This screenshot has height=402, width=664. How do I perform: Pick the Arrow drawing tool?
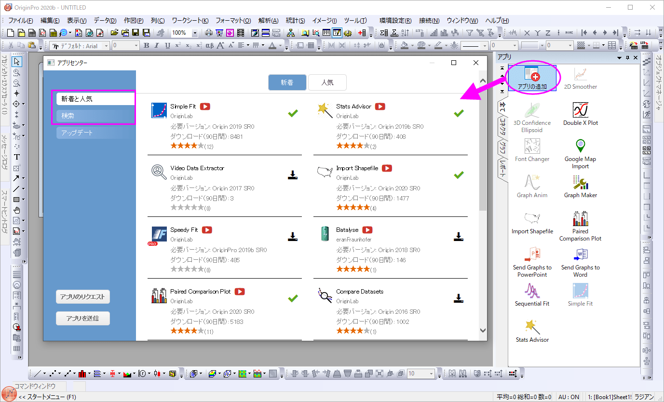click(16, 178)
